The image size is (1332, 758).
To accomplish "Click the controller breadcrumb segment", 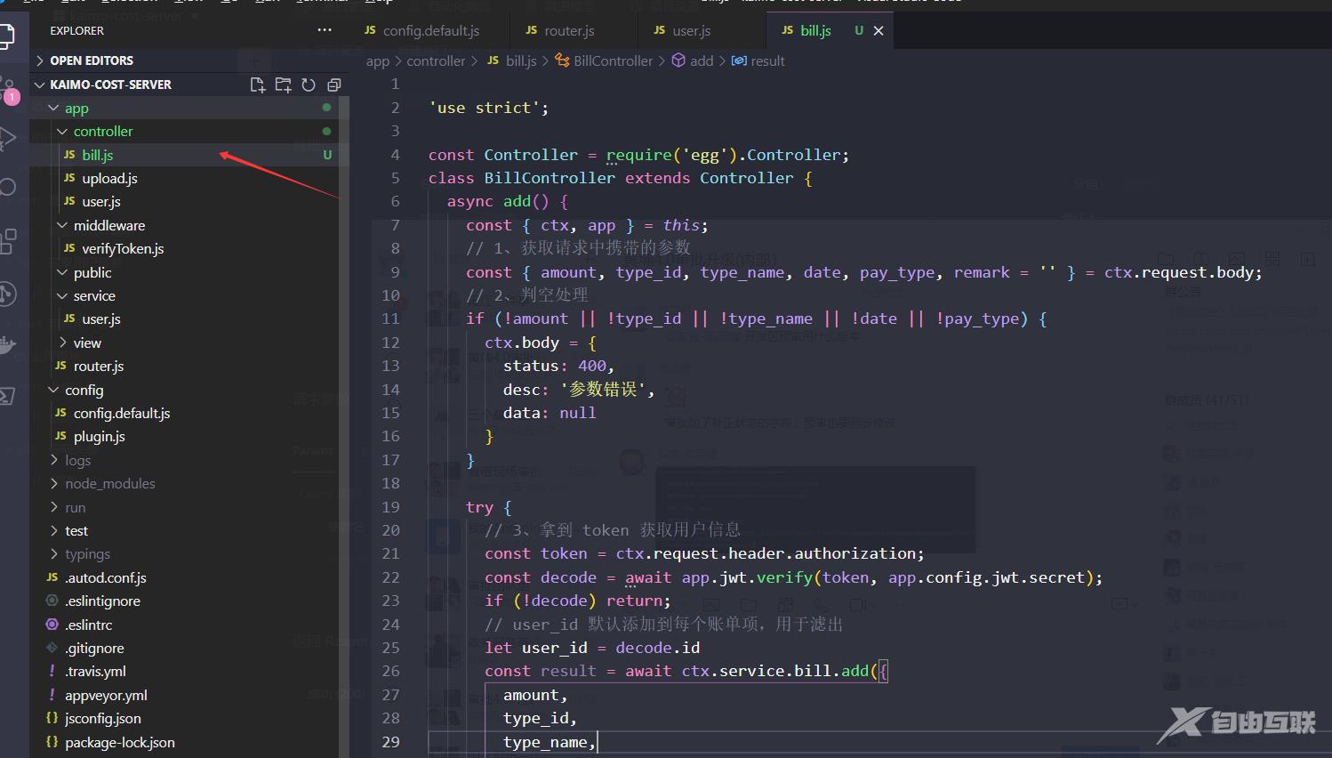I will click(436, 60).
